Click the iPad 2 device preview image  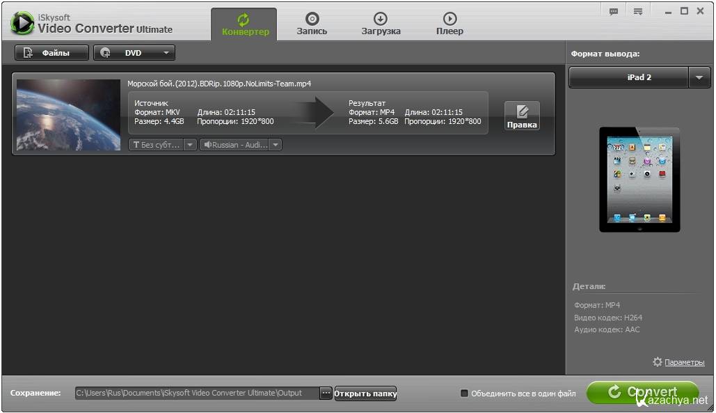tap(639, 180)
